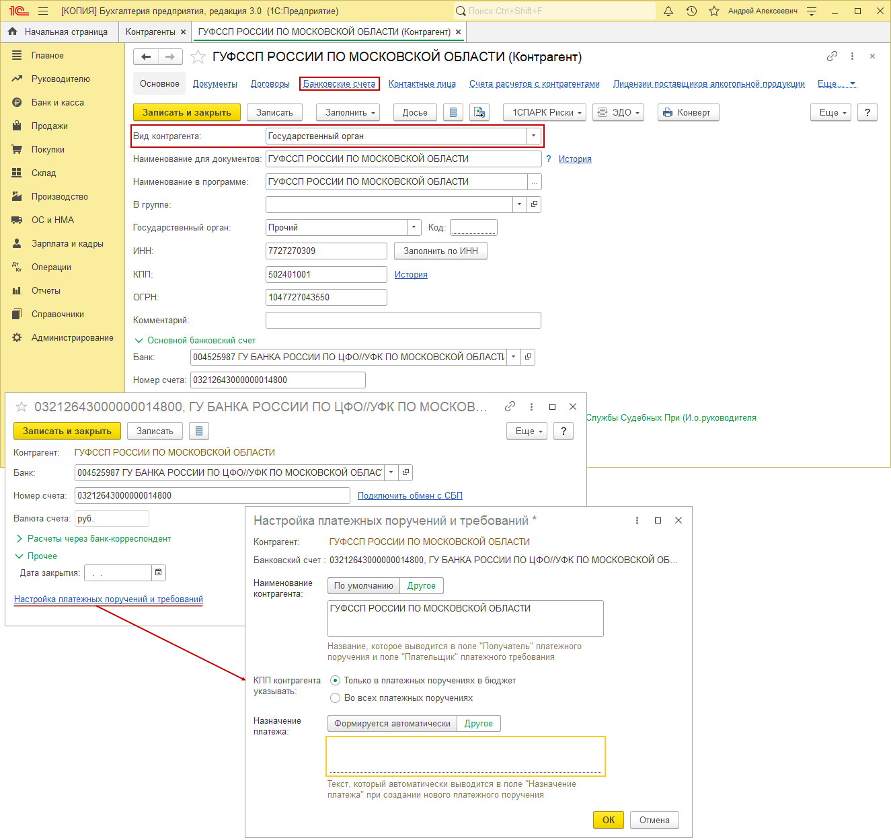
Task: Select Во всех платежных поручениях option
Action: 335,698
